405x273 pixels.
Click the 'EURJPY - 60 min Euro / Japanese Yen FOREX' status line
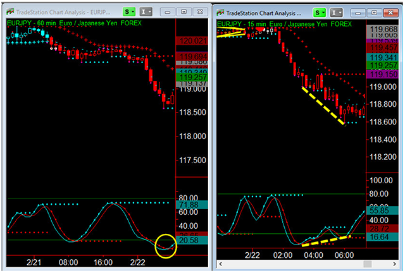(x=75, y=23)
